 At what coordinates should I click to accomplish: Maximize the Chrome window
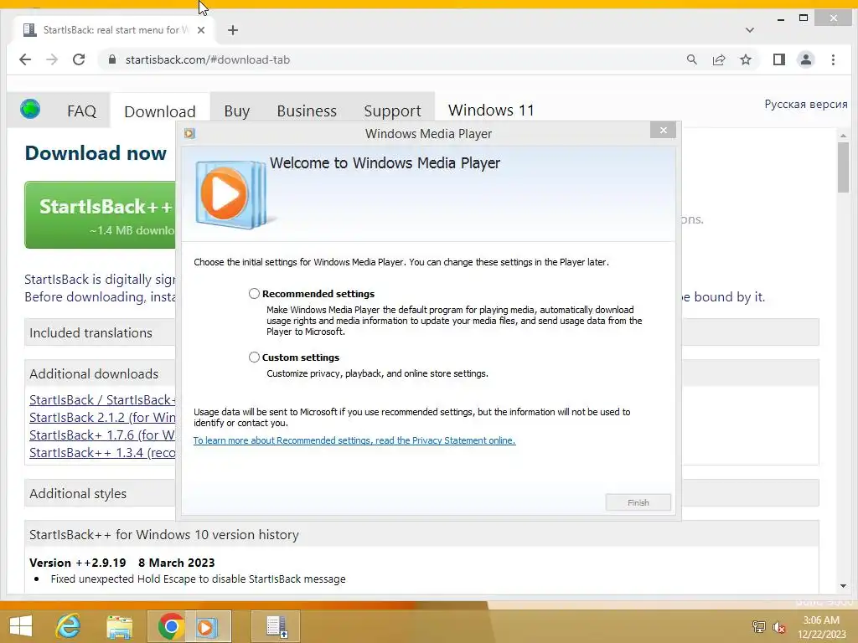click(x=804, y=18)
